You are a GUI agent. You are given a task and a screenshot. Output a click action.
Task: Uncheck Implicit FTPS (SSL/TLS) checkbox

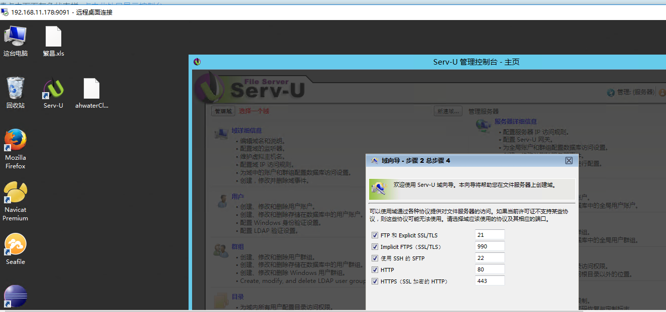(375, 247)
